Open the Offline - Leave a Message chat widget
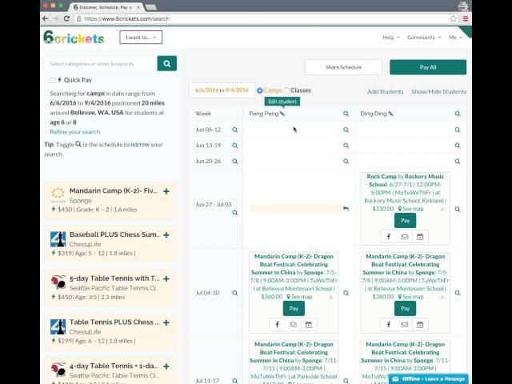Screen dimensions: 512x384 coord(429,378)
